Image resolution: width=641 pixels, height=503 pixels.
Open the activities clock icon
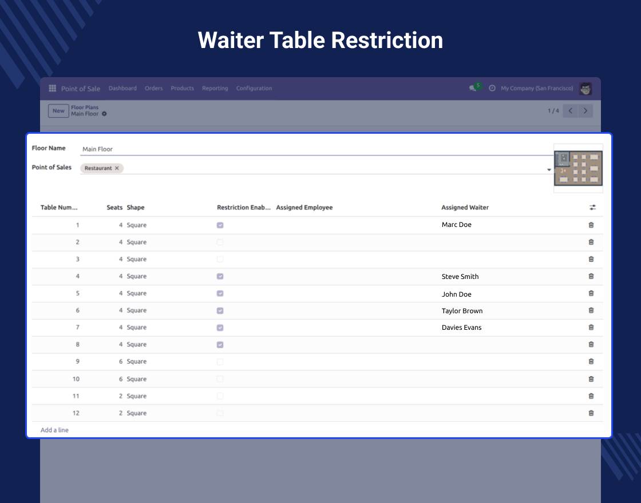point(492,88)
